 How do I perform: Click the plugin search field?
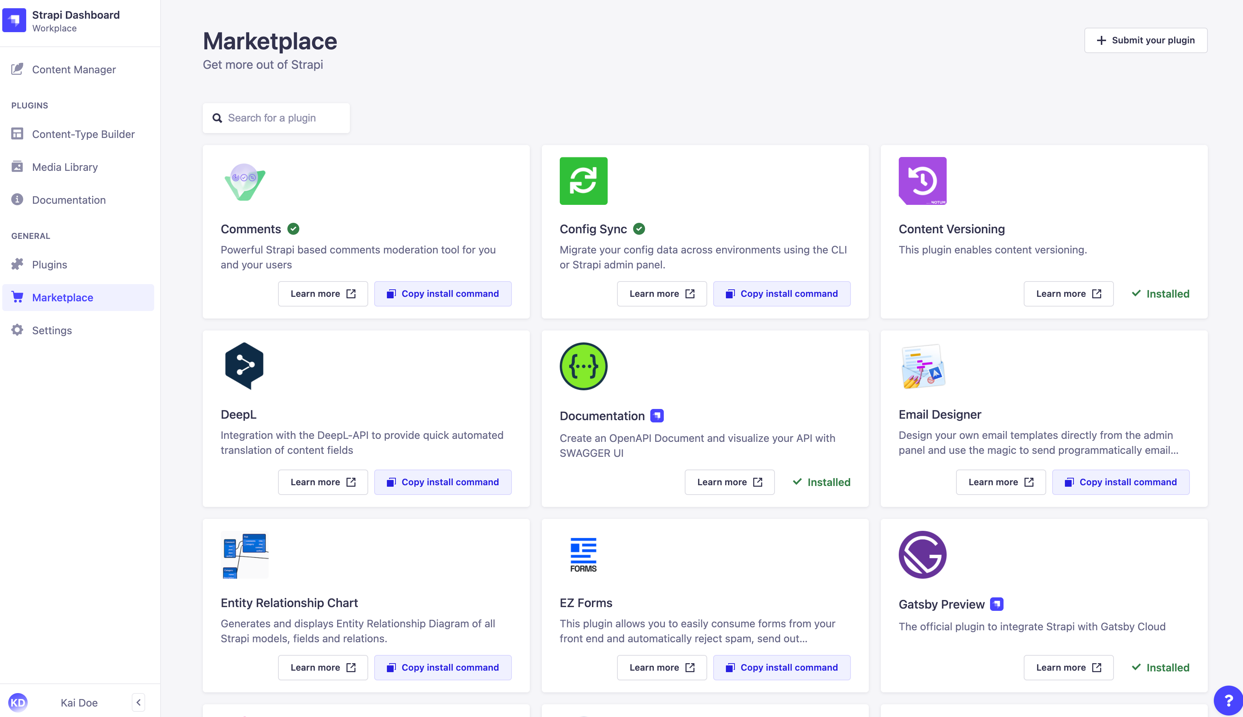276,118
